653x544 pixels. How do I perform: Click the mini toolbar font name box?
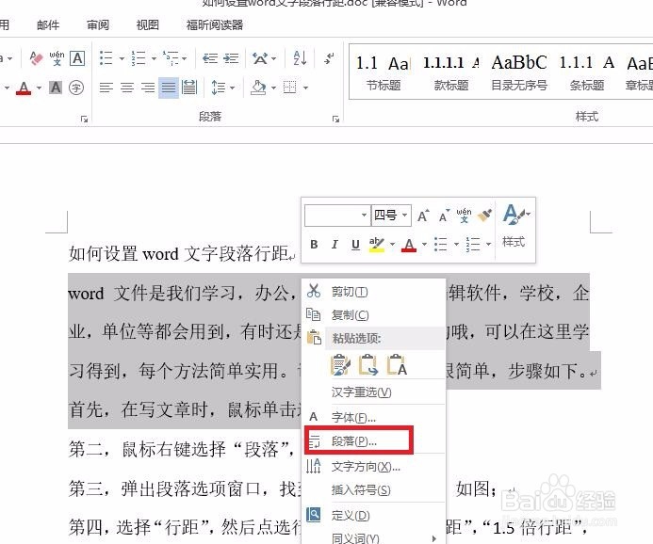coord(337,216)
